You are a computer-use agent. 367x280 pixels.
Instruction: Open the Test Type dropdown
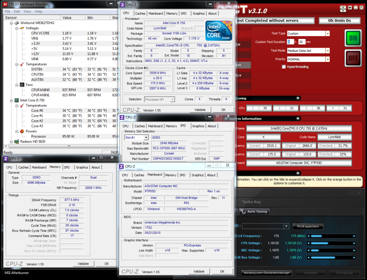click(x=327, y=33)
